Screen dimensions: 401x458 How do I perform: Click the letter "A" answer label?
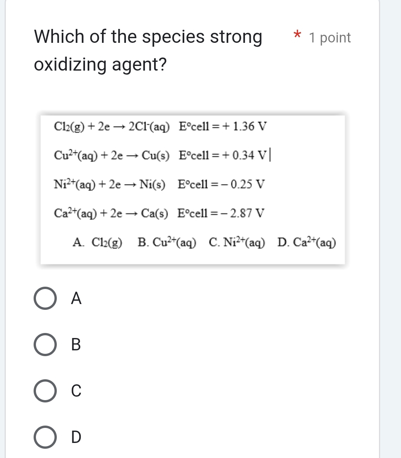(x=76, y=298)
